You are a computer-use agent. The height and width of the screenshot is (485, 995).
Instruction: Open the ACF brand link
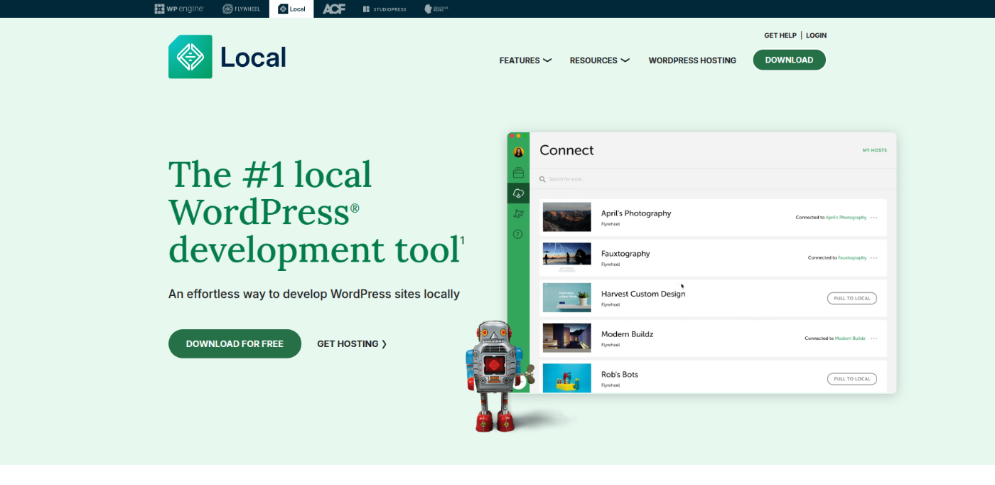tap(334, 9)
